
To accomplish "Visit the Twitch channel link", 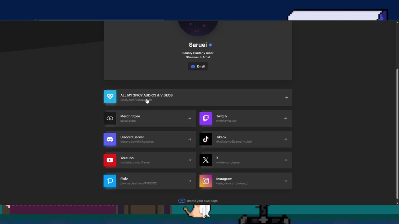I will [246, 118].
